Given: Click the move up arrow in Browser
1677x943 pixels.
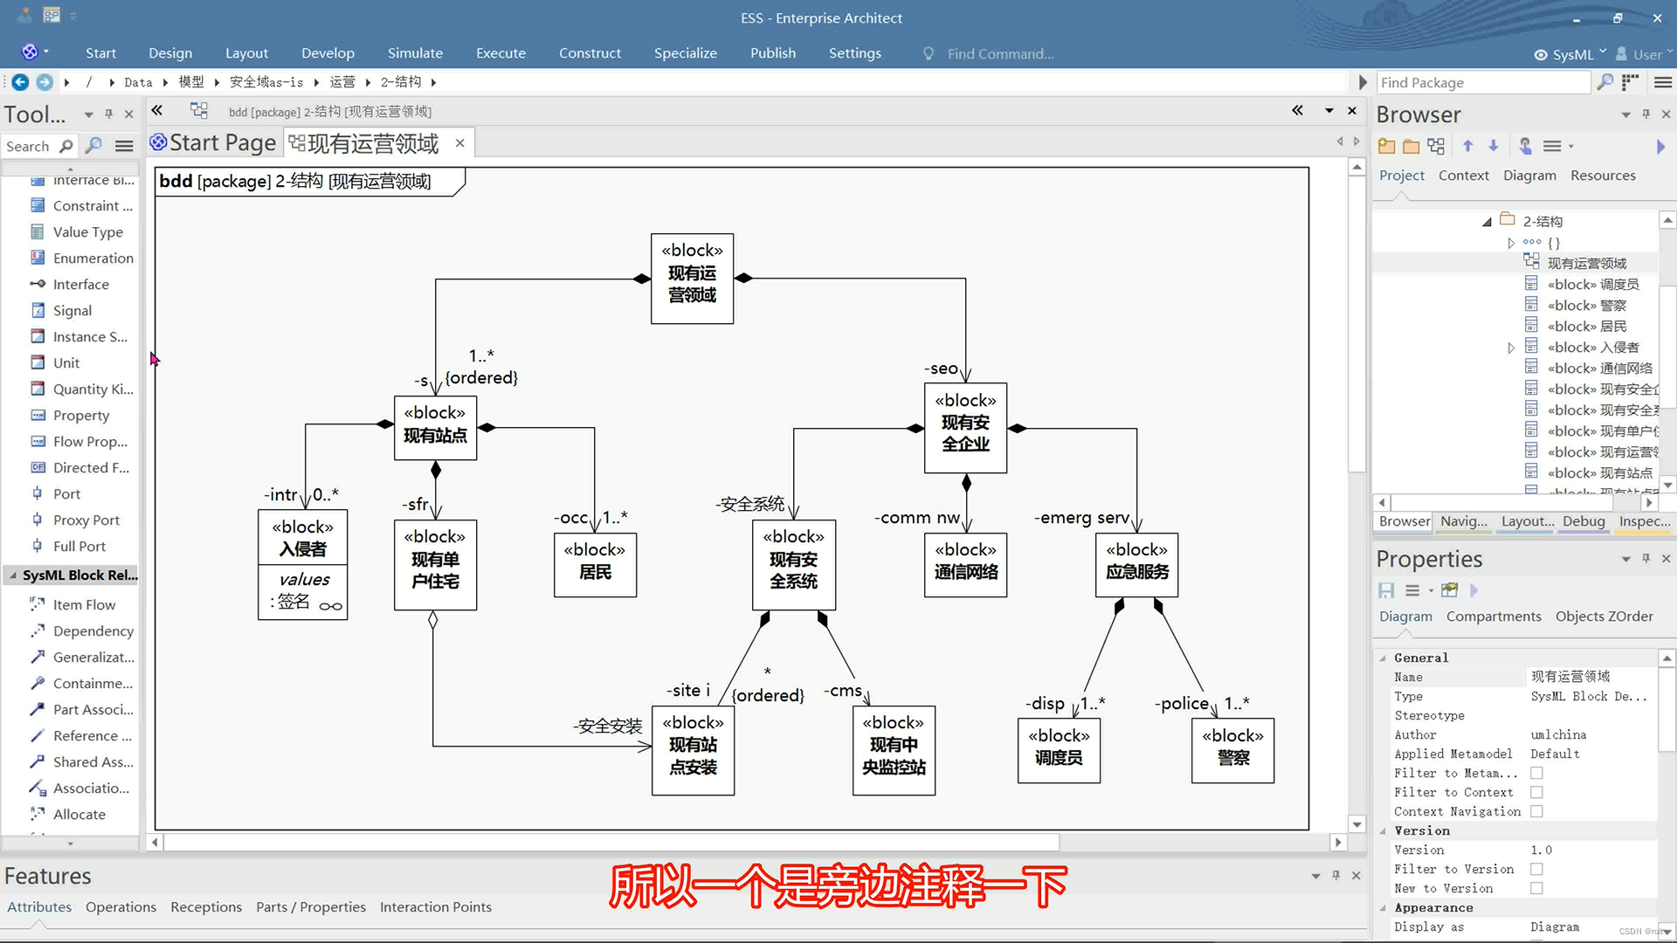Looking at the screenshot, I should (x=1467, y=147).
